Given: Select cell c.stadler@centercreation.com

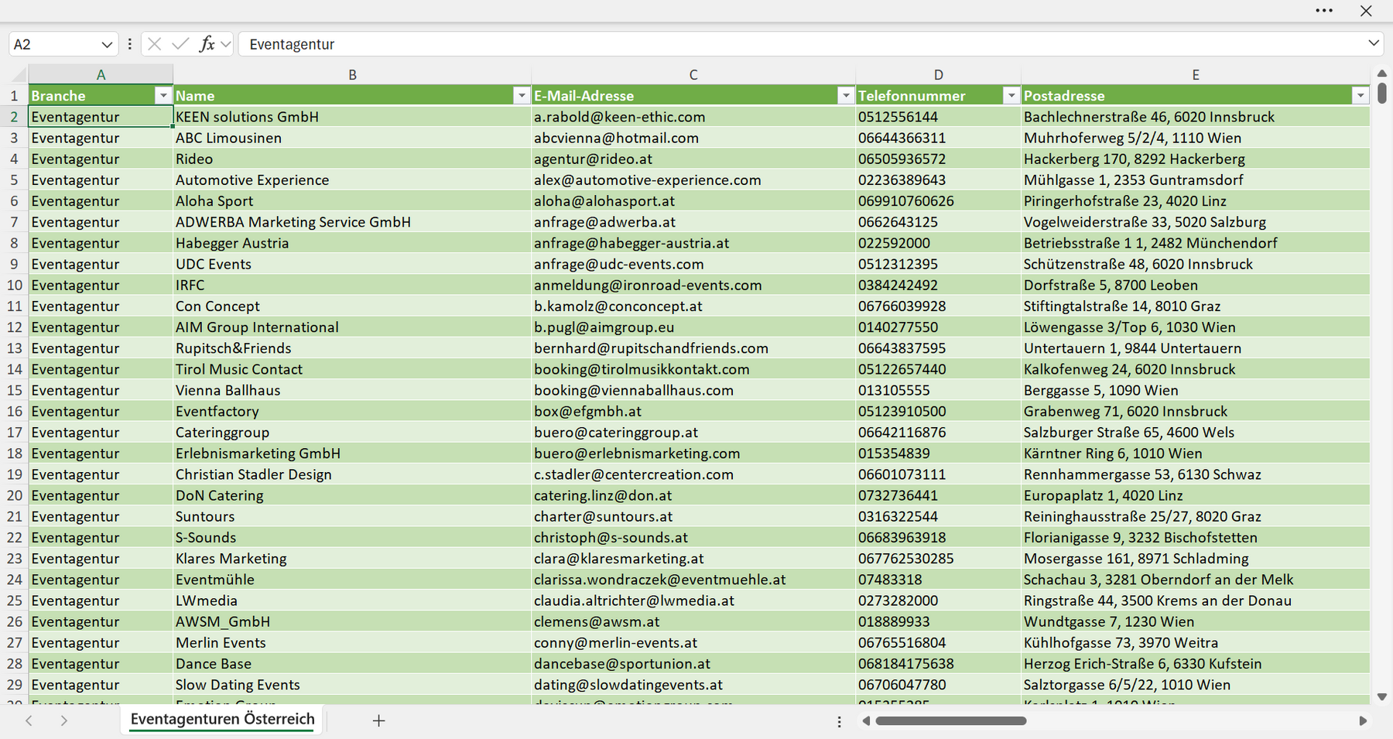Looking at the screenshot, I should coord(693,474).
